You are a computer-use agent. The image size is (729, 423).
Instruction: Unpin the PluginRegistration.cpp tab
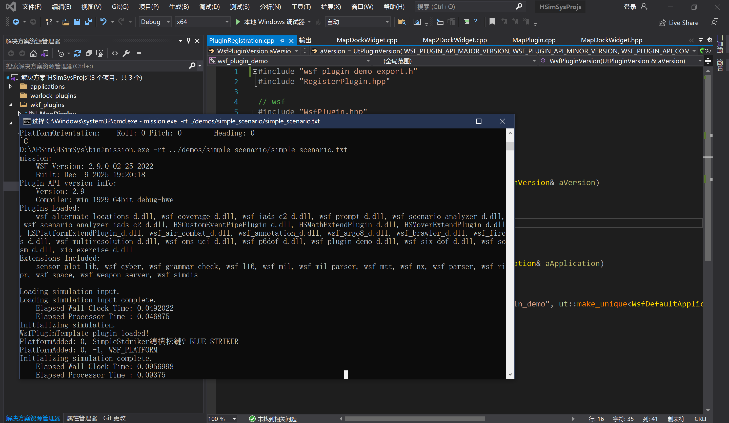point(282,40)
